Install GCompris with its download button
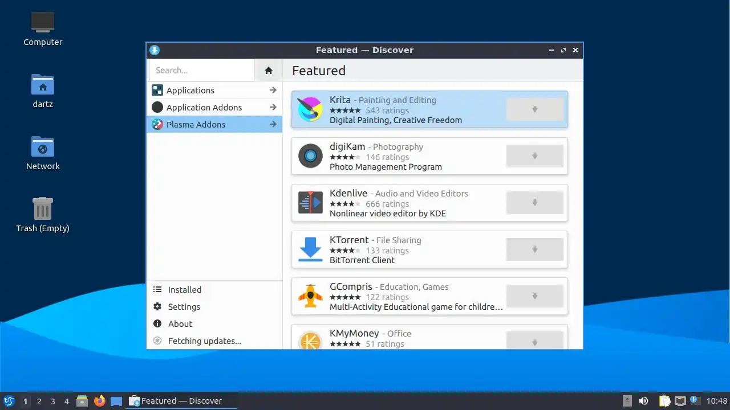730x410 pixels. pos(534,296)
